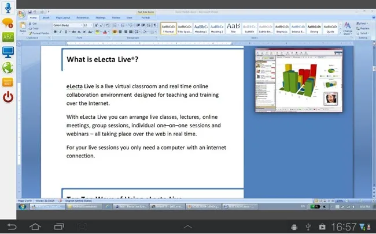Open the chat bubble messages icon
Image resolution: width=376 pixels, height=234 pixels.
8,23
